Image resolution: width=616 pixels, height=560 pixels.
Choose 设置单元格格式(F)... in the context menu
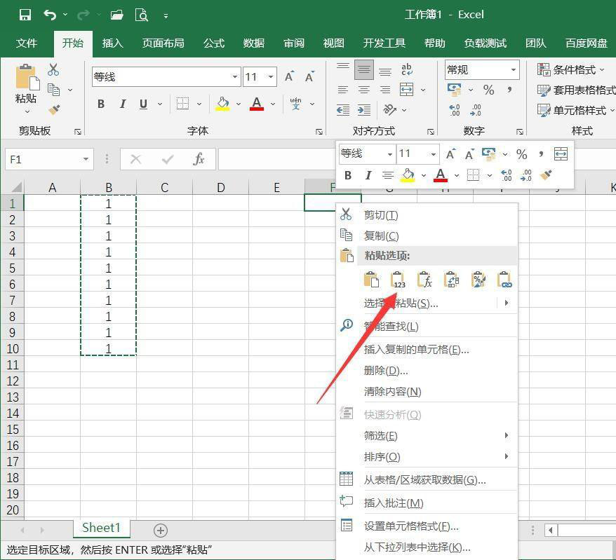click(427, 526)
